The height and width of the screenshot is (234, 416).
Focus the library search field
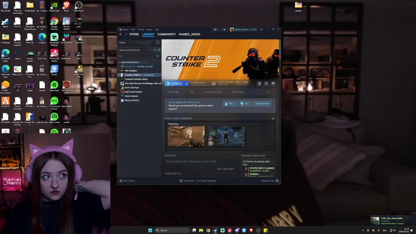coord(136,56)
